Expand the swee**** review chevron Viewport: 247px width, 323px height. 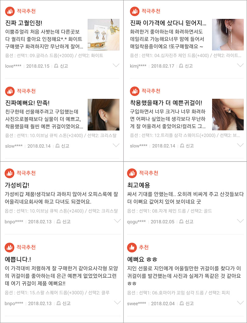(x=241, y=303)
